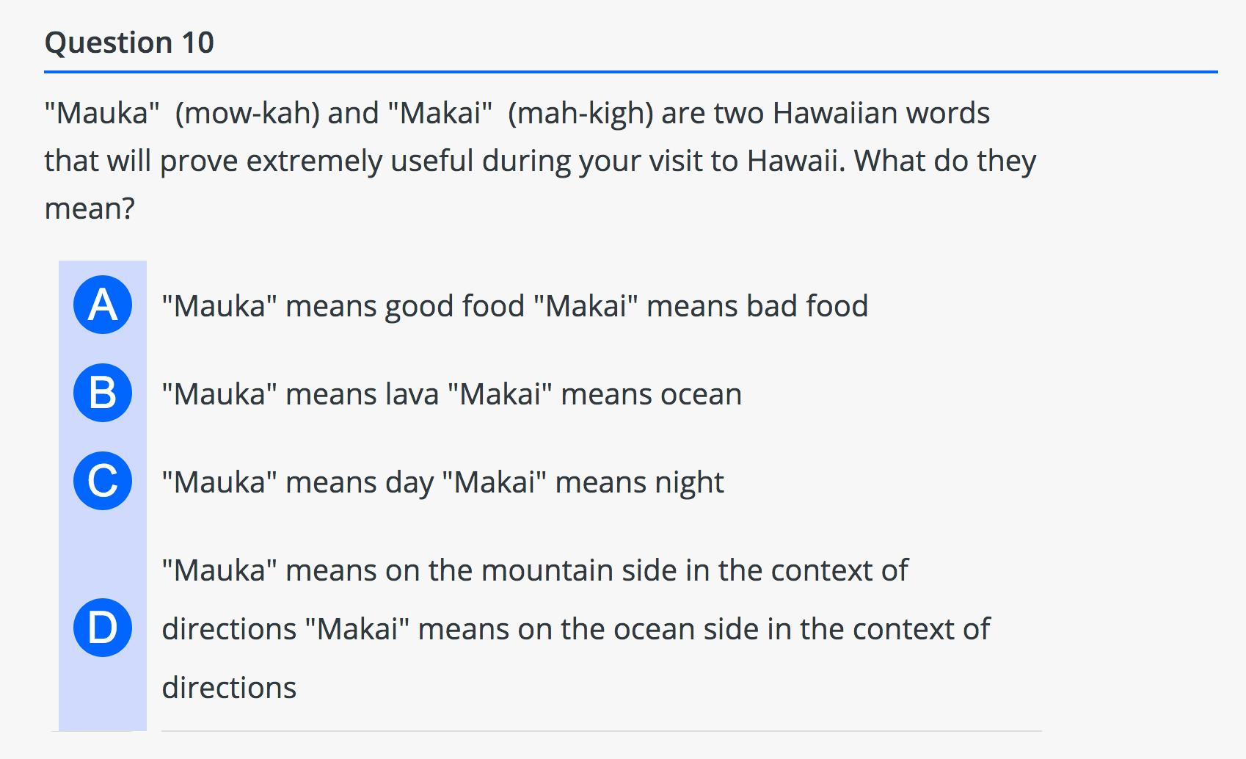Click the grey divider beneath option D
The height and width of the screenshot is (759, 1246).
click(x=602, y=731)
